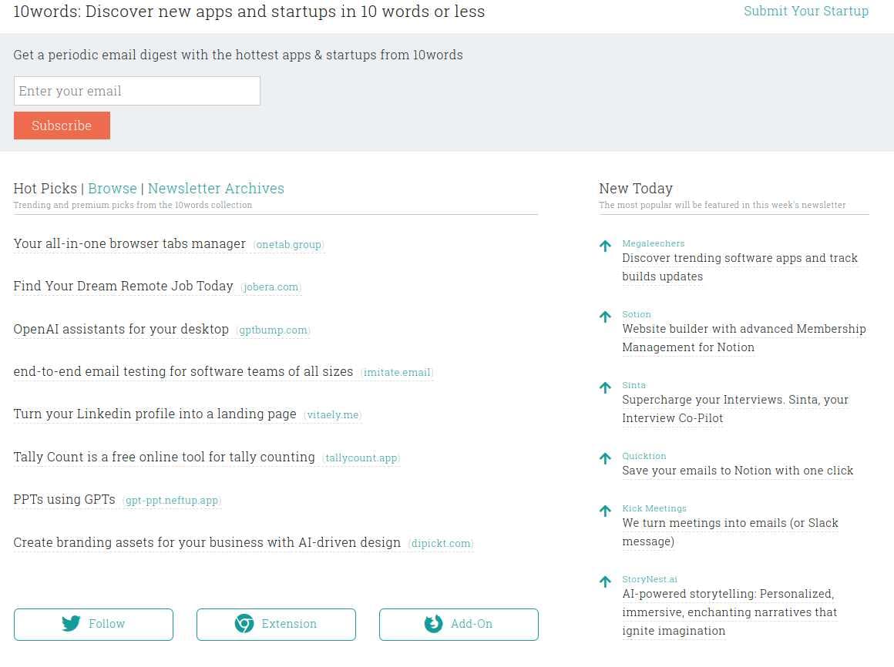Open the Submit Your Startup link

click(x=805, y=11)
